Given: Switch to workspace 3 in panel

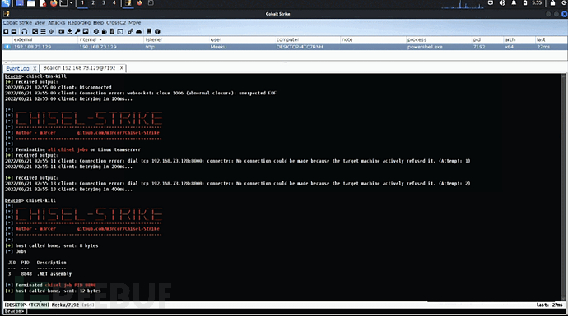Looking at the screenshot, I should tap(104, 3).
